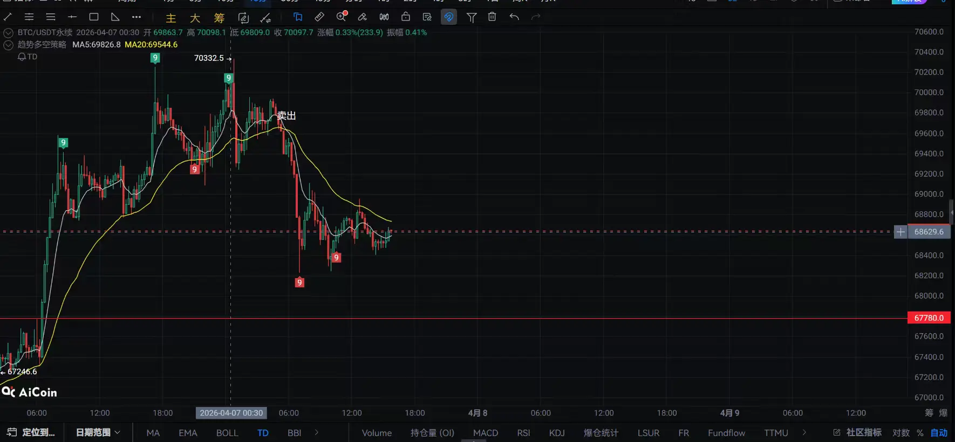
Task: Toggle the 爆 liquidation overlay near time axis
Action: pyautogui.click(x=943, y=413)
